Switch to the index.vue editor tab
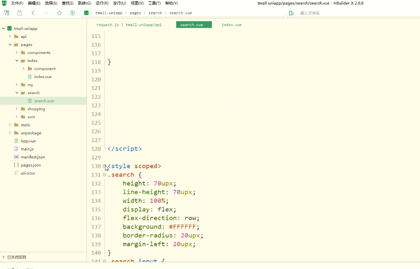 pyautogui.click(x=232, y=24)
